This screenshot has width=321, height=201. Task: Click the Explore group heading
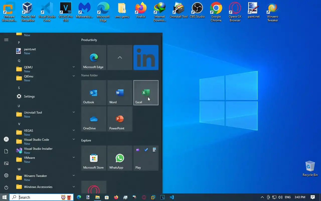(x=86, y=140)
